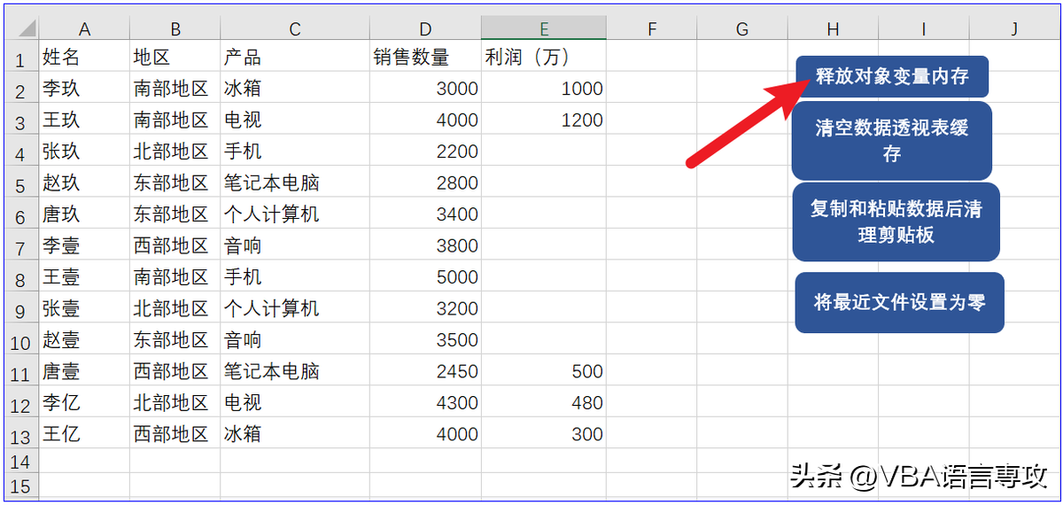Select 冰箱 cell in 李玖 row

295,89
